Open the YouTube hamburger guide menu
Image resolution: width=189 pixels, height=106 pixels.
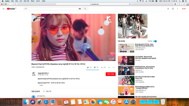(3, 9)
